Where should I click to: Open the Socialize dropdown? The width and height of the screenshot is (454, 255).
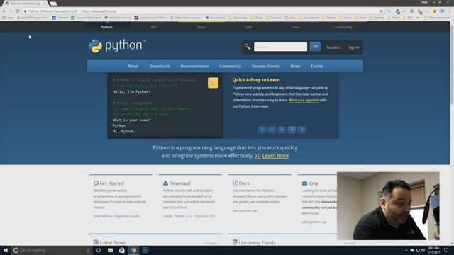(333, 47)
